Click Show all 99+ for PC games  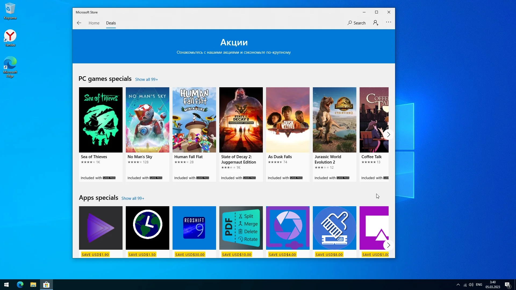[146, 79]
